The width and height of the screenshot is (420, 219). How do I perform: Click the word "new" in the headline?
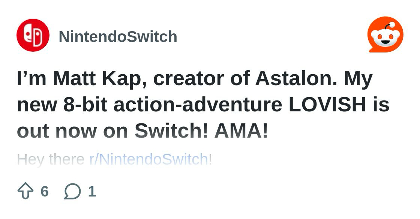pyautogui.click(x=37, y=105)
